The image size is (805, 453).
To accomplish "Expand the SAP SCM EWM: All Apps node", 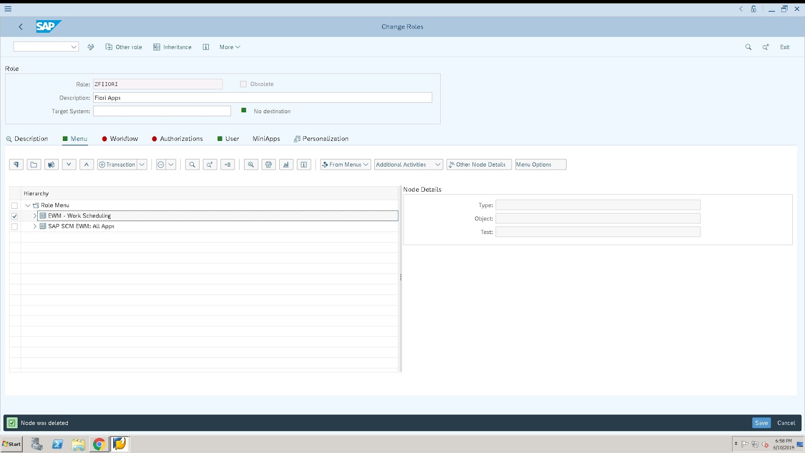I will coord(35,226).
